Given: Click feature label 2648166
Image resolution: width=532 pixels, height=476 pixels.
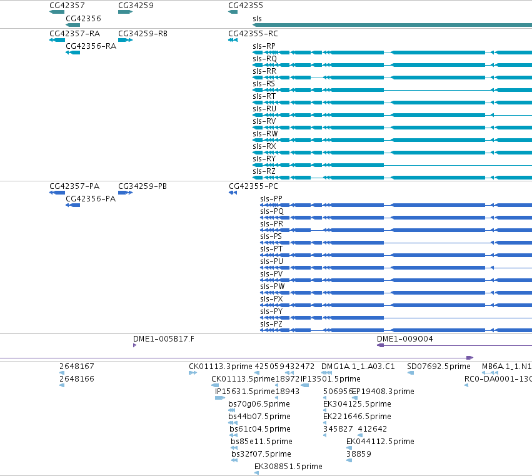Looking at the screenshot, I should [x=77, y=379].
